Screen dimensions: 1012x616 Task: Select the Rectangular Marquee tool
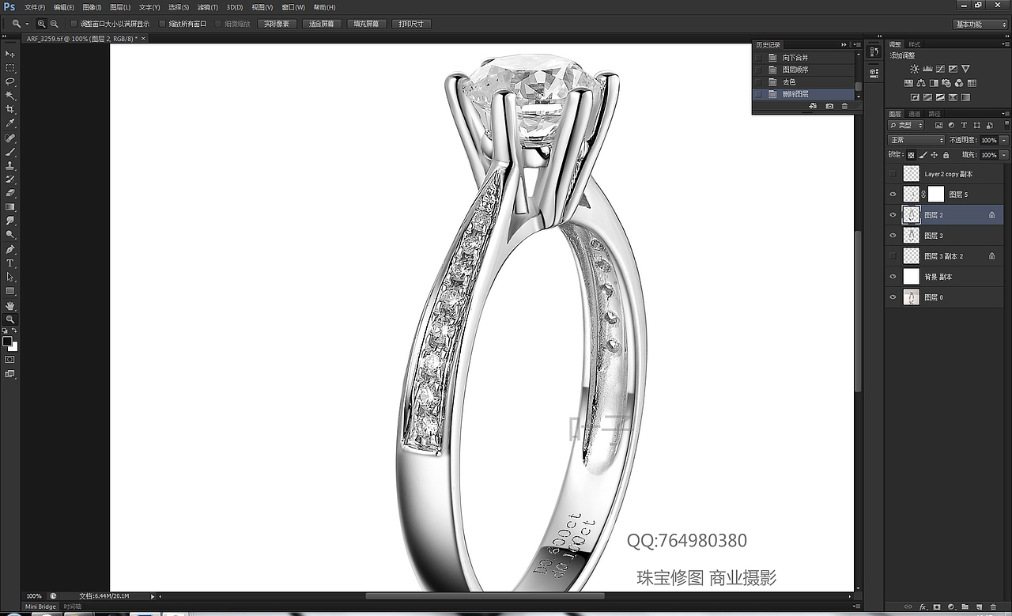point(10,68)
